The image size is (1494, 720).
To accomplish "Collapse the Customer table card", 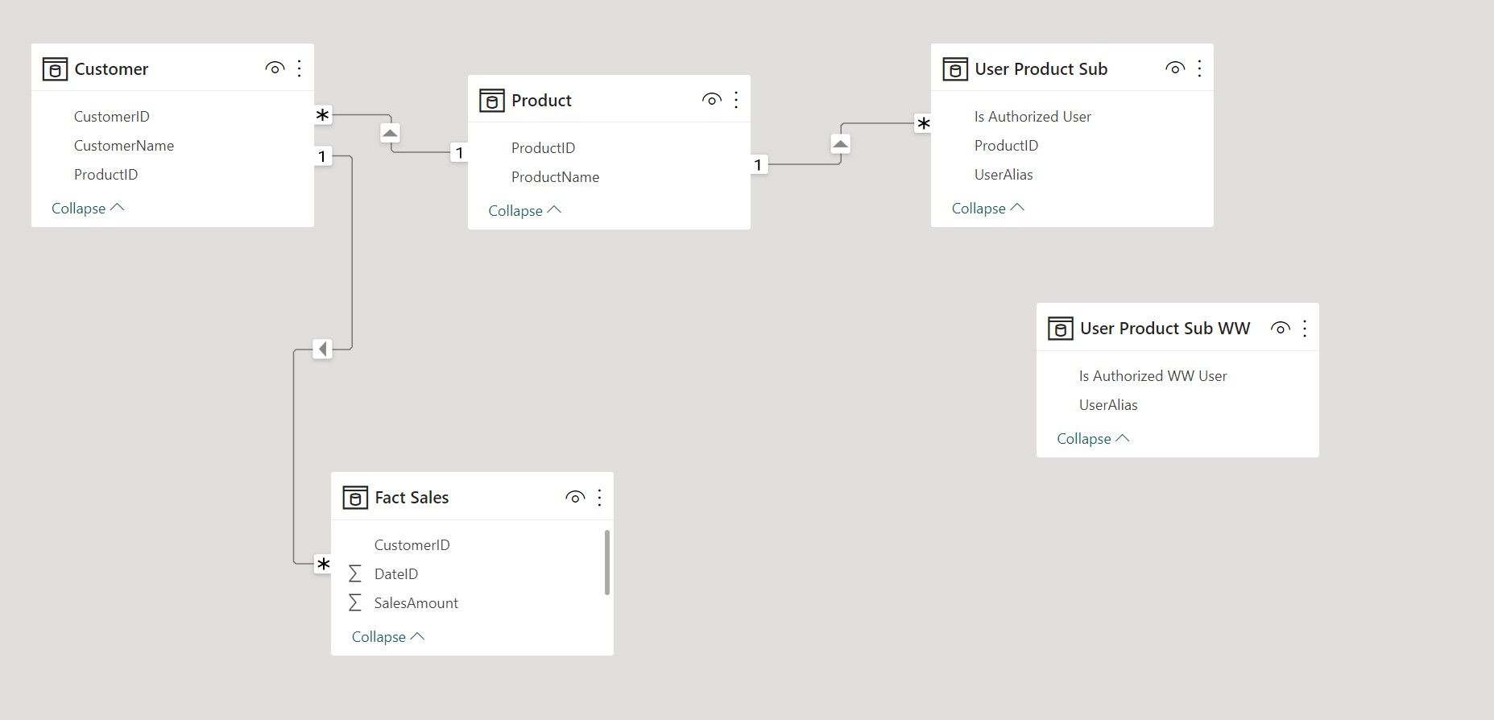I will [x=88, y=209].
